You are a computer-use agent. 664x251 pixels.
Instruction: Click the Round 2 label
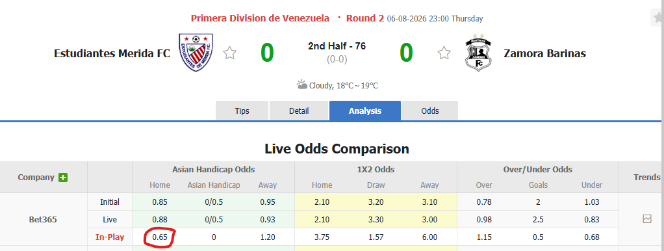(365, 18)
